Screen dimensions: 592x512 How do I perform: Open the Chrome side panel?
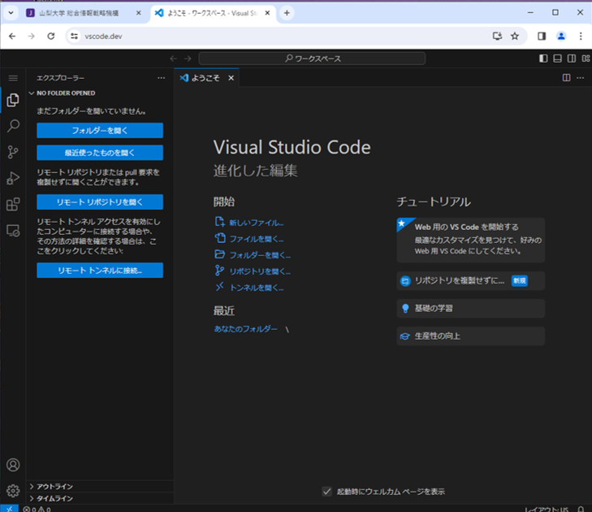point(542,37)
